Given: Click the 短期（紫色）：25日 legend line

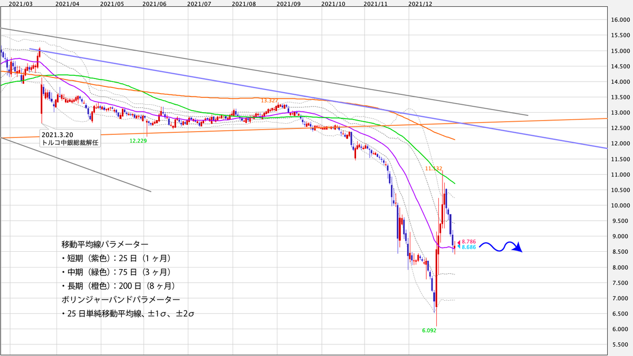Looking at the screenshot, I should click(116, 258).
